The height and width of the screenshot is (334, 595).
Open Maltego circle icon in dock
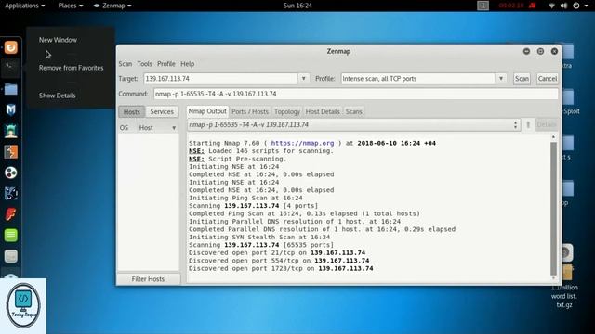[x=10, y=173]
